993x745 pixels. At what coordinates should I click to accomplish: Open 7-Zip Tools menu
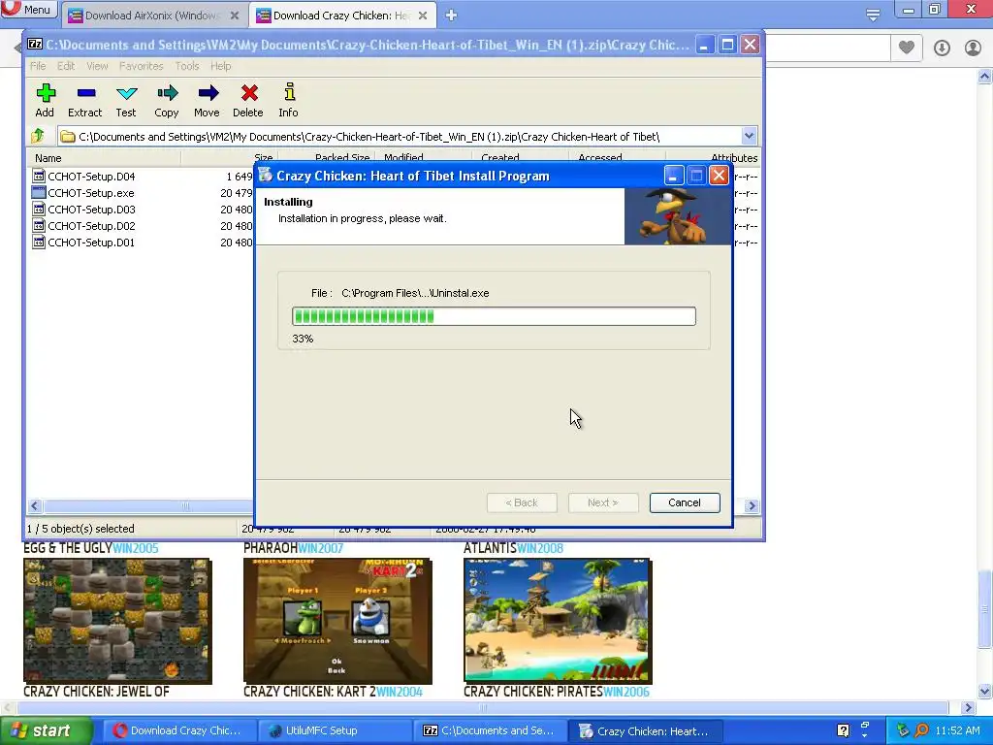[x=187, y=66]
